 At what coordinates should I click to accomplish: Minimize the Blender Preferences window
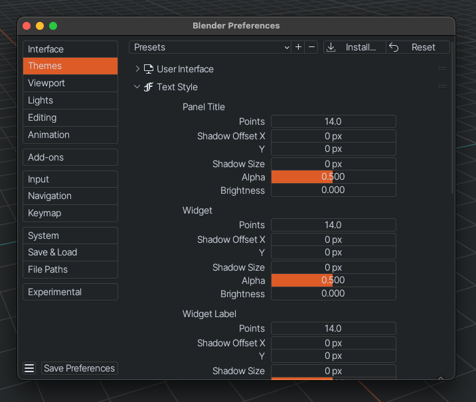click(x=40, y=26)
